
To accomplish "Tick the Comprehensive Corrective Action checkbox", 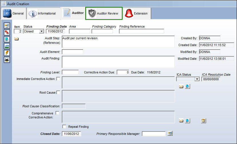I will (57, 113).
